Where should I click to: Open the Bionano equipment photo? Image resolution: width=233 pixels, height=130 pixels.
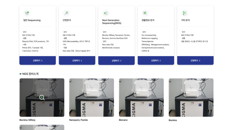pyautogui.click(x=141, y=98)
